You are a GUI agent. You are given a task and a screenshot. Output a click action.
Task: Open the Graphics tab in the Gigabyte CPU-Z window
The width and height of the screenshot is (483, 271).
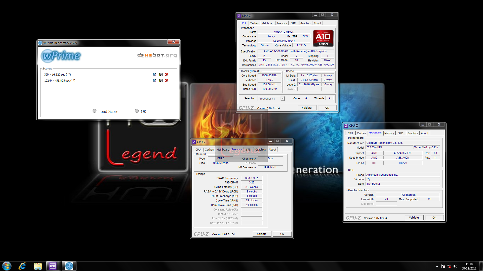point(413,133)
